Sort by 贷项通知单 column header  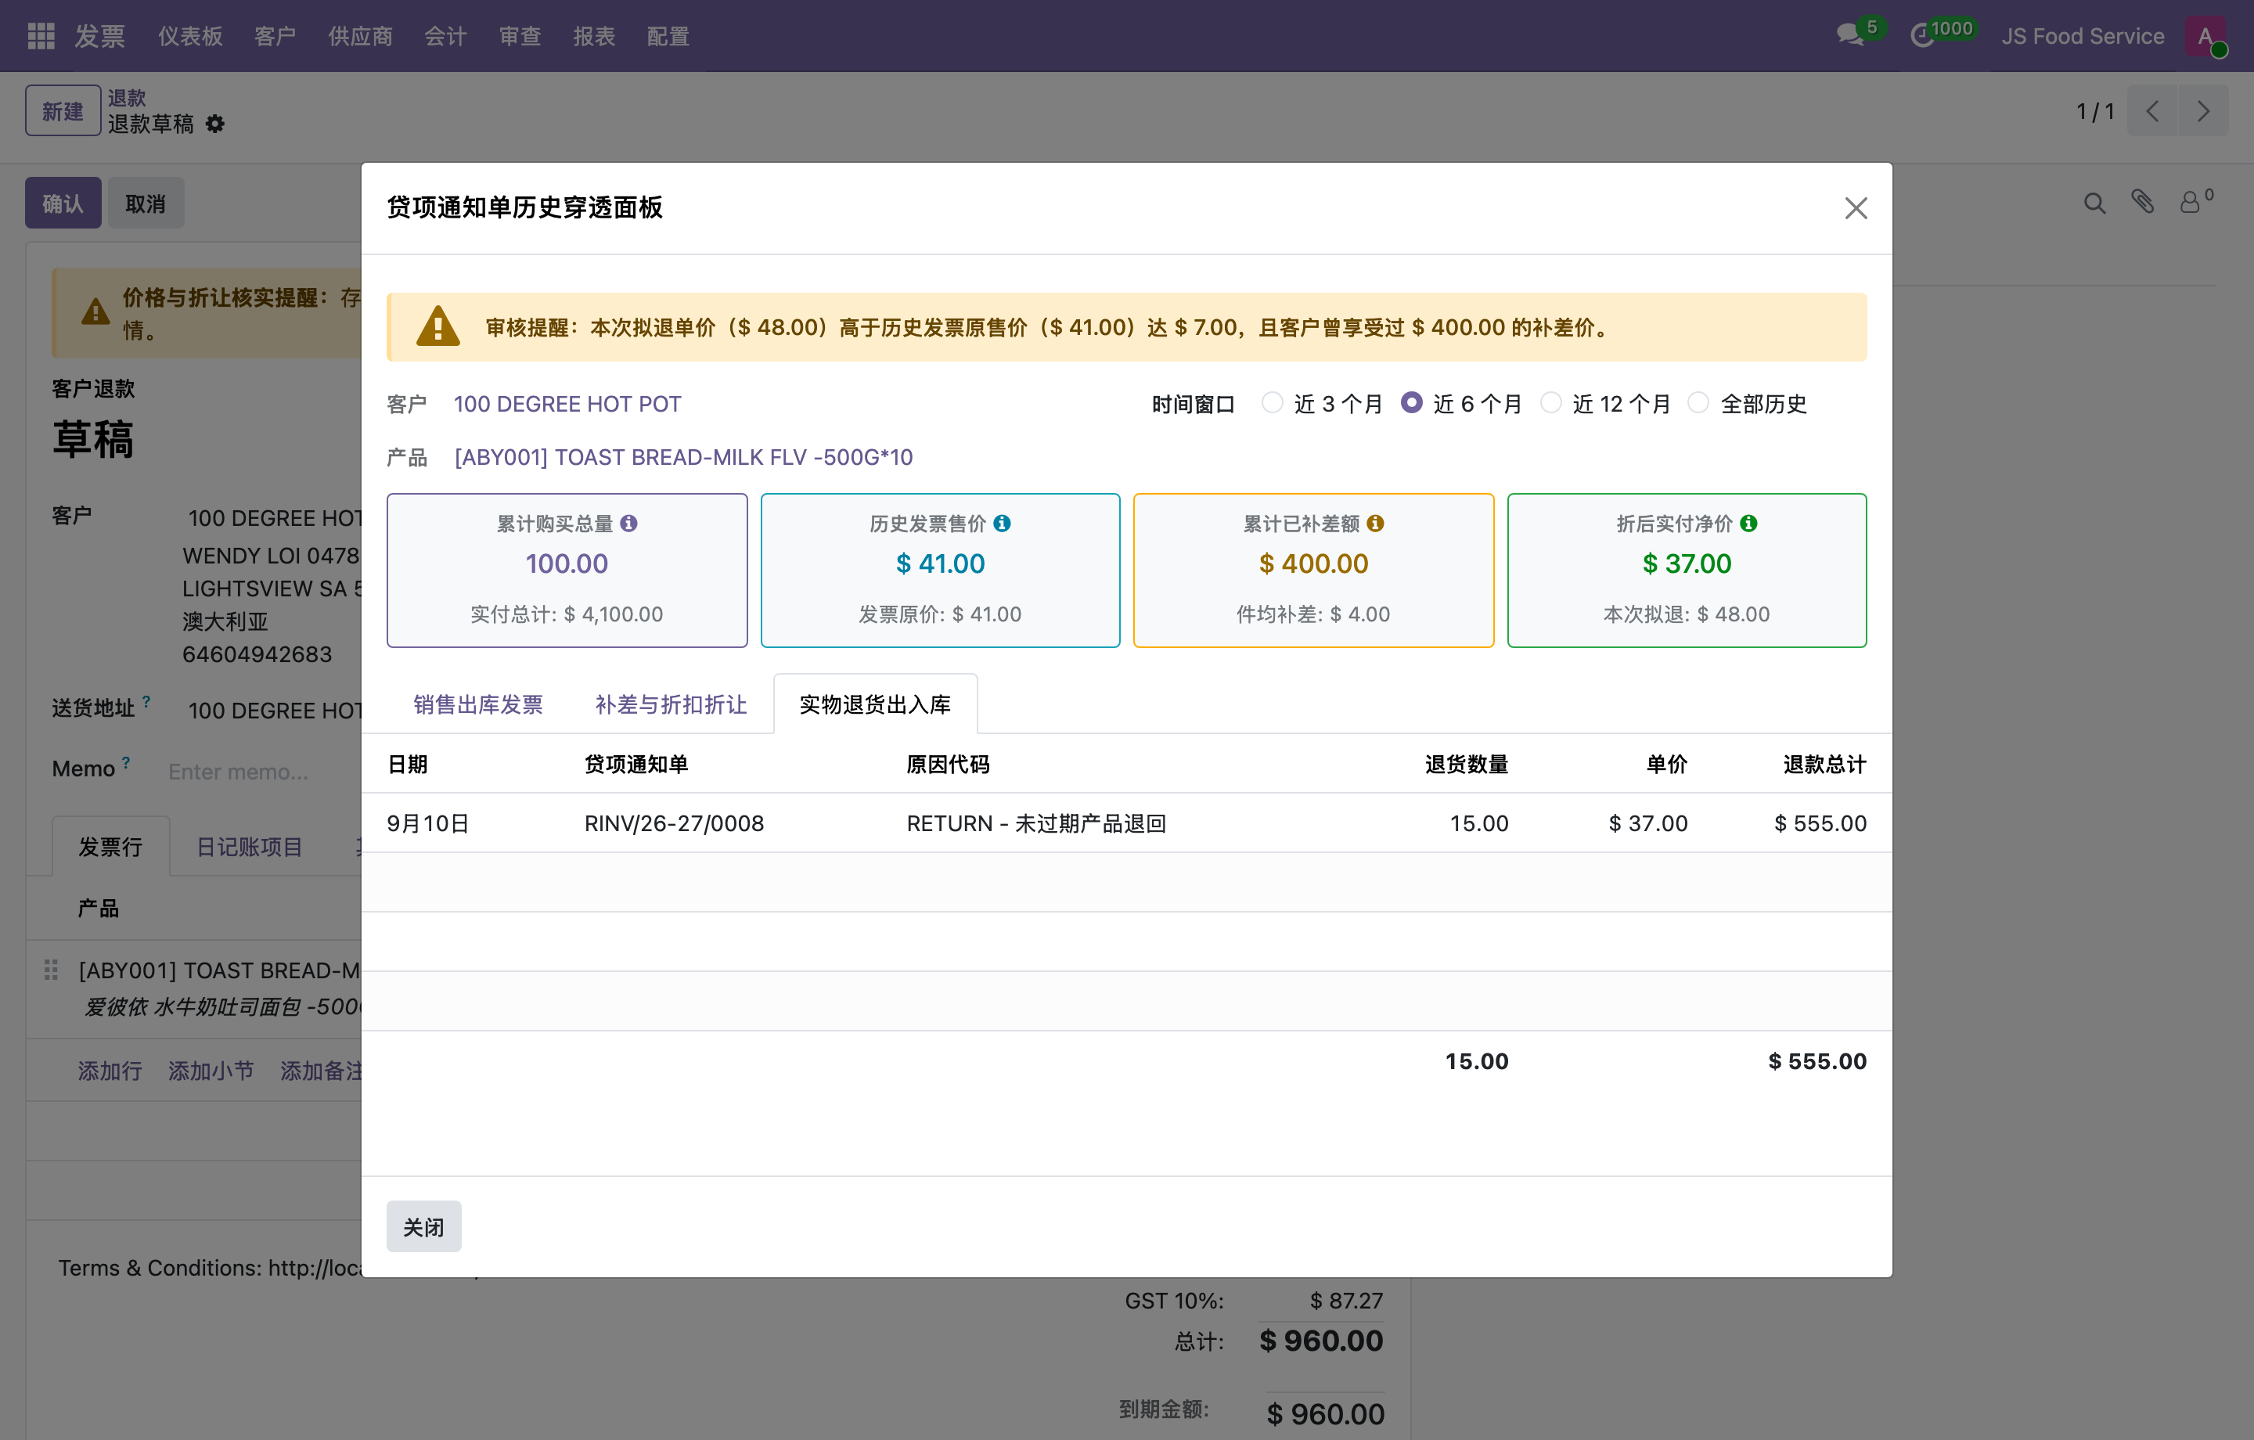(636, 764)
